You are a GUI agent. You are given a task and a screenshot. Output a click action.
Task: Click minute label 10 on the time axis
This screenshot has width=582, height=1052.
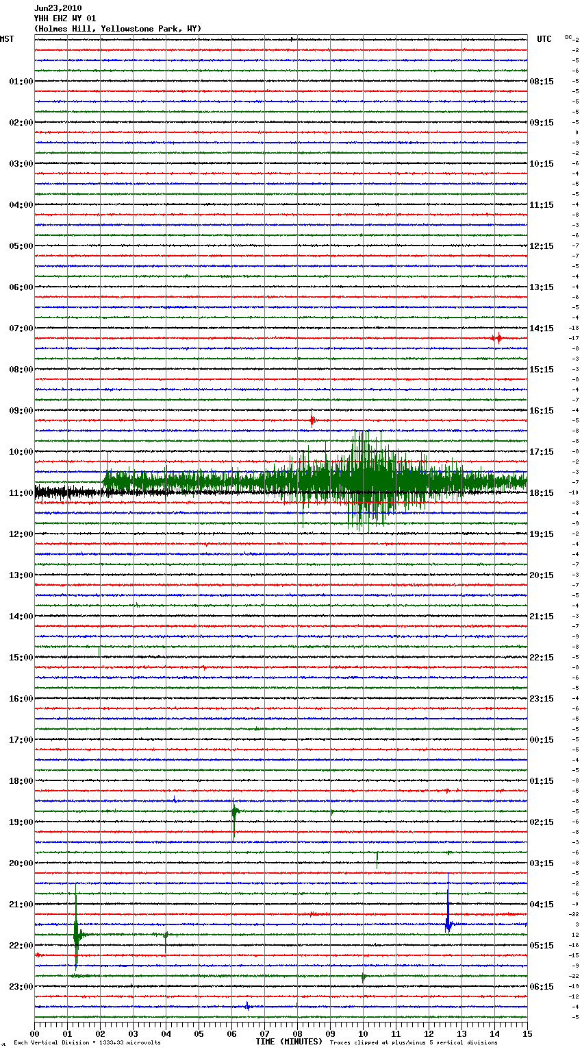point(363,1033)
